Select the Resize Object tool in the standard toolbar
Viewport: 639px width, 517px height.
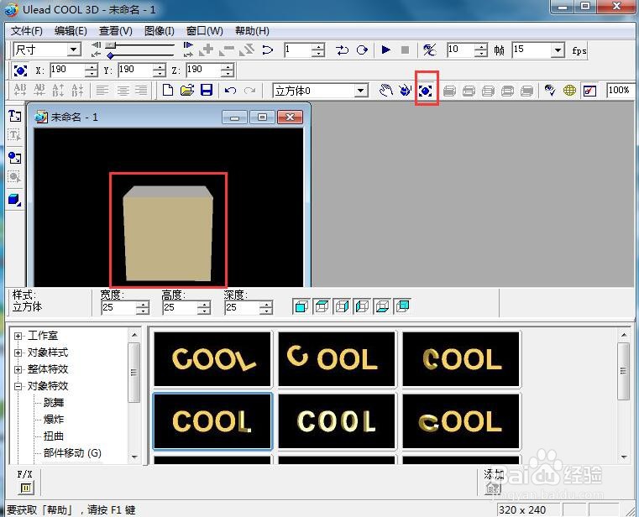(426, 91)
